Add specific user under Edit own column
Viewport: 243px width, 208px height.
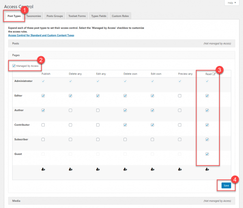[x=153, y=169]
